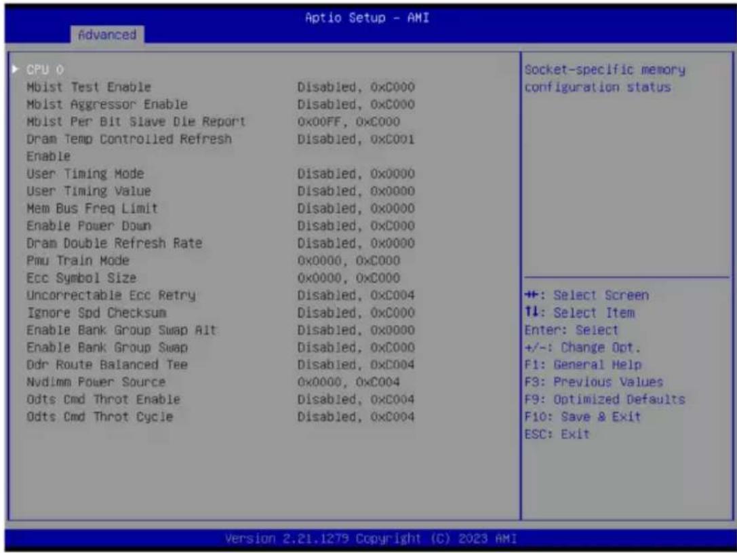
Task: Click the Enter: Select hint
Action: 572,330
